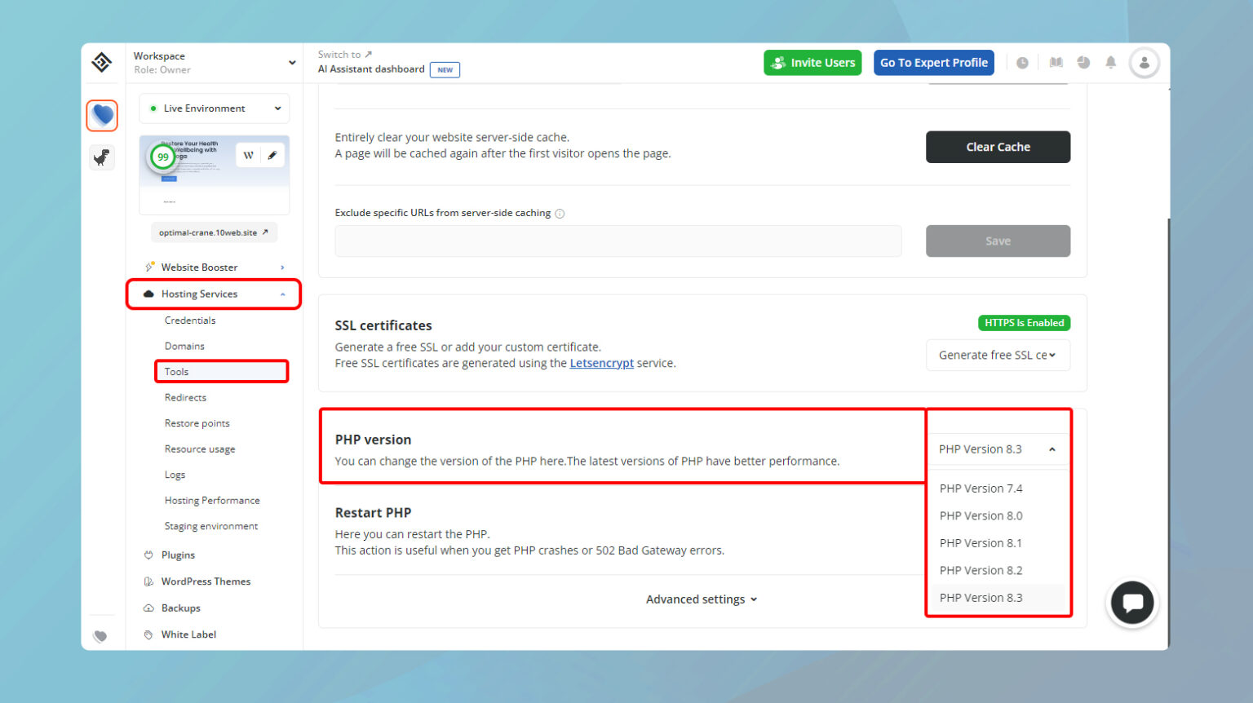1253x703 pixels.
Task: Open the Generate free SSL certificate dropdown
Action: pyautogui.click(x=997, y=356)
